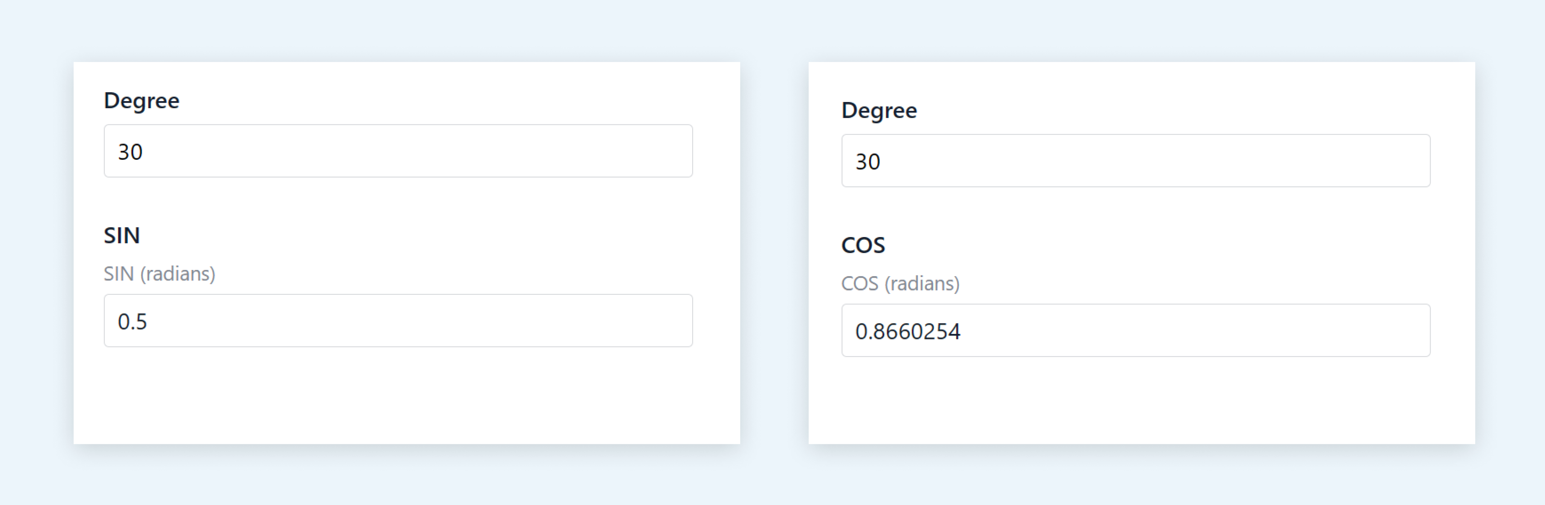This screenshot has height=505, width=1545.
Task: Focus the Degree input in COS card
Action: pyautogui.click(x=1135, y=161)
